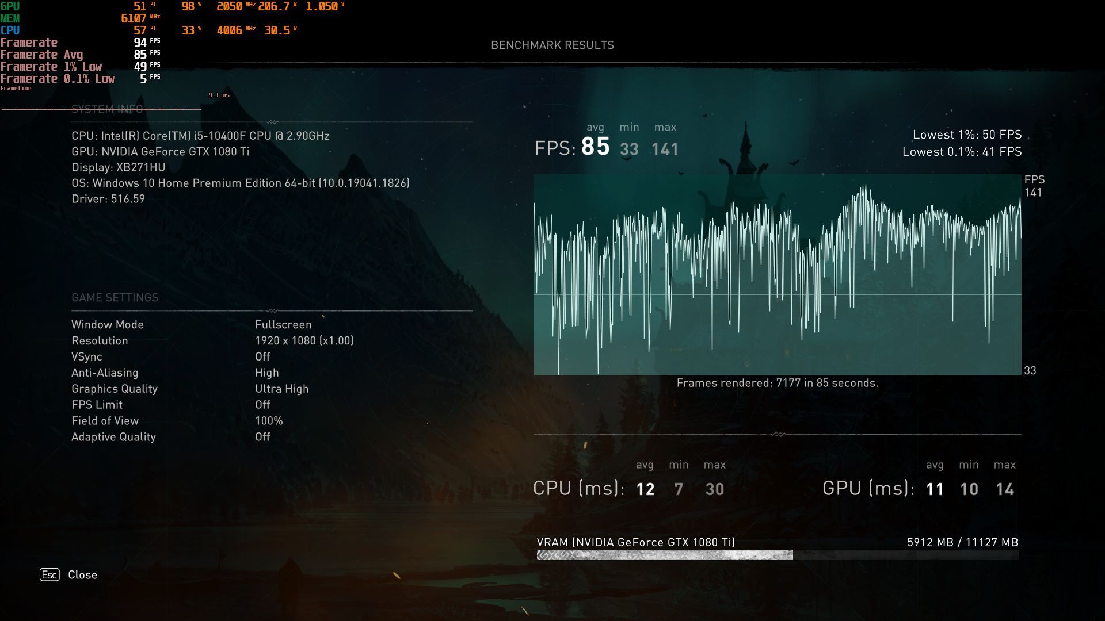Viewport: 1105px width, 621px height.
Task: Click the average FPS value 85
Action: pos(595,147)
